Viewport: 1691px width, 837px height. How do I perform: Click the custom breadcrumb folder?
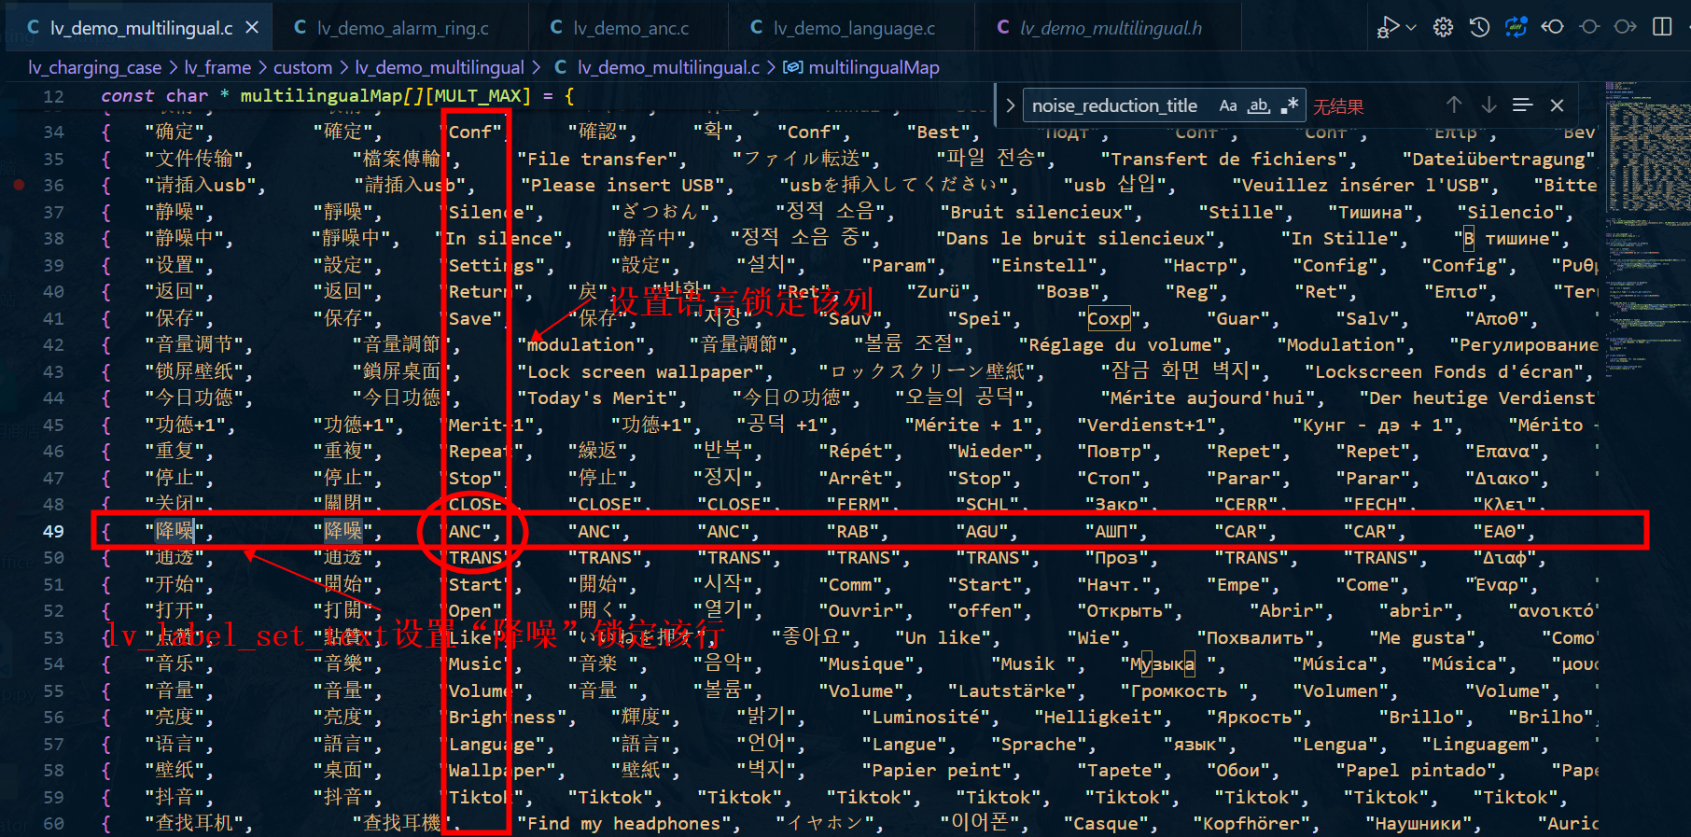tap(302, 67)
